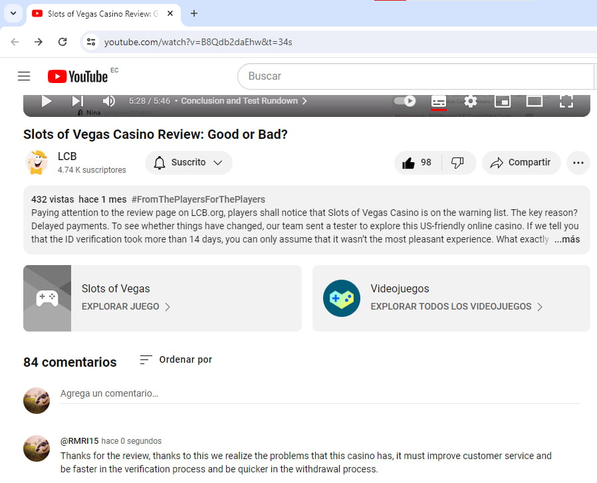Focus the Buscar search field
This screenshot has width=597, height=483.
pos(415,76)
